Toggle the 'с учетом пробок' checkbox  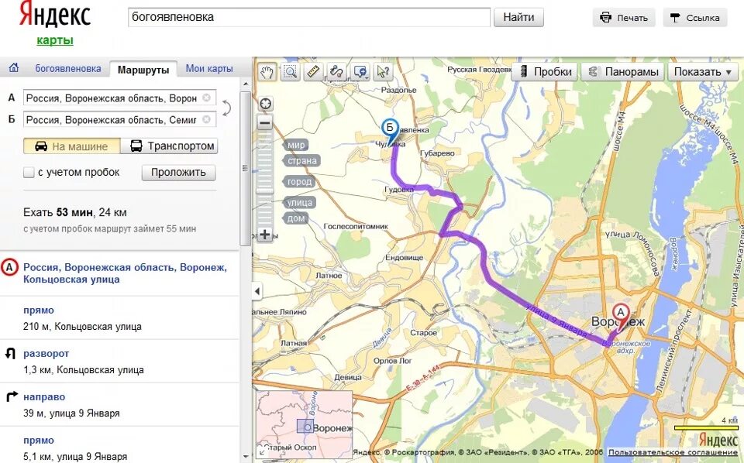point(29,173)
